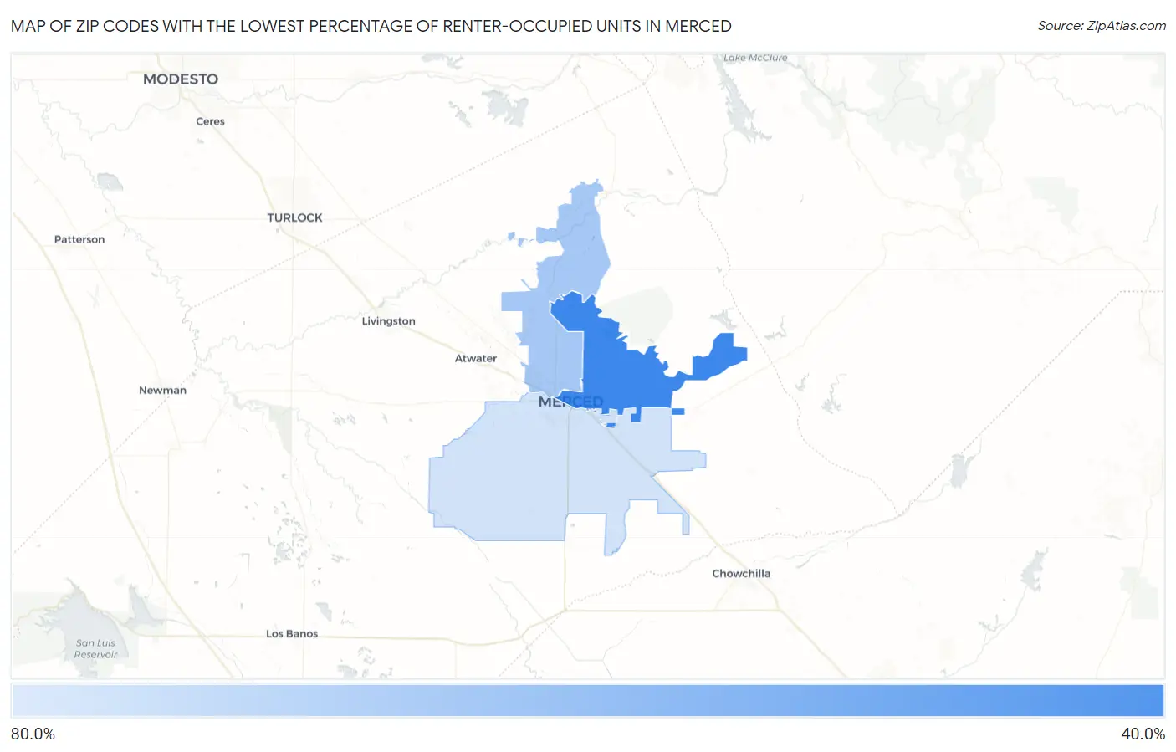Screen dimensions: 1176x752
Task: Click the San Luis Reservoir label
Action: click(95, 649)
